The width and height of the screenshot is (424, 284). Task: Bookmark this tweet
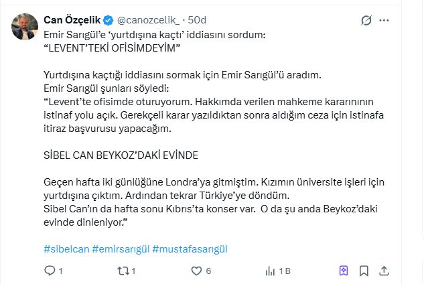tap(364, 271)
